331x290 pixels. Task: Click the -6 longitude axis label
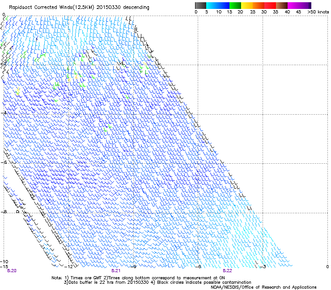pyautogui.click(x=198, y=267)
